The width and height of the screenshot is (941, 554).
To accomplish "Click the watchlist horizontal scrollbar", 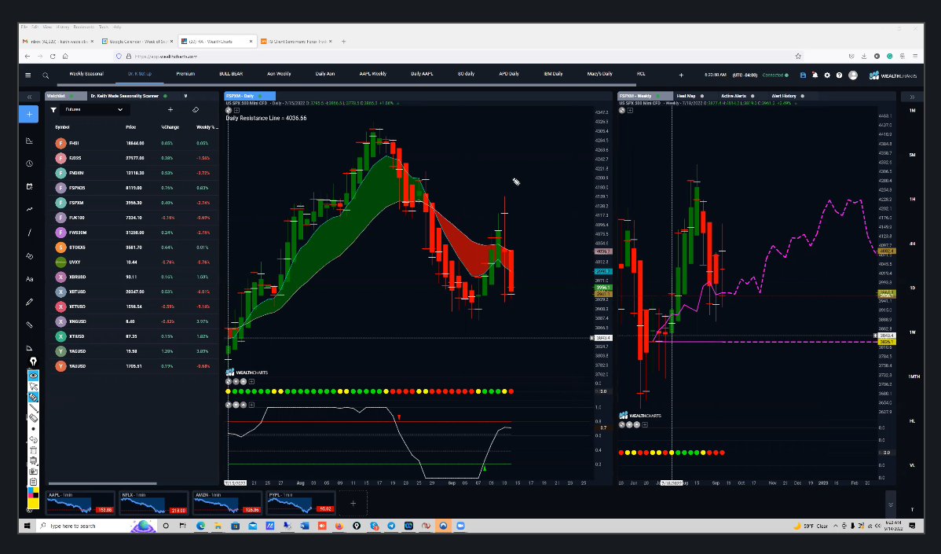I will click(x=103, y=483).
